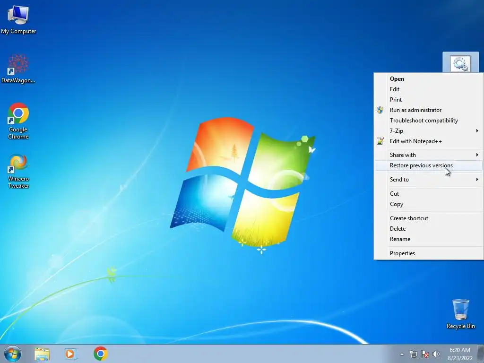Click the volume speaker tray icon
The image size is (484, 363).
[436, 354]
